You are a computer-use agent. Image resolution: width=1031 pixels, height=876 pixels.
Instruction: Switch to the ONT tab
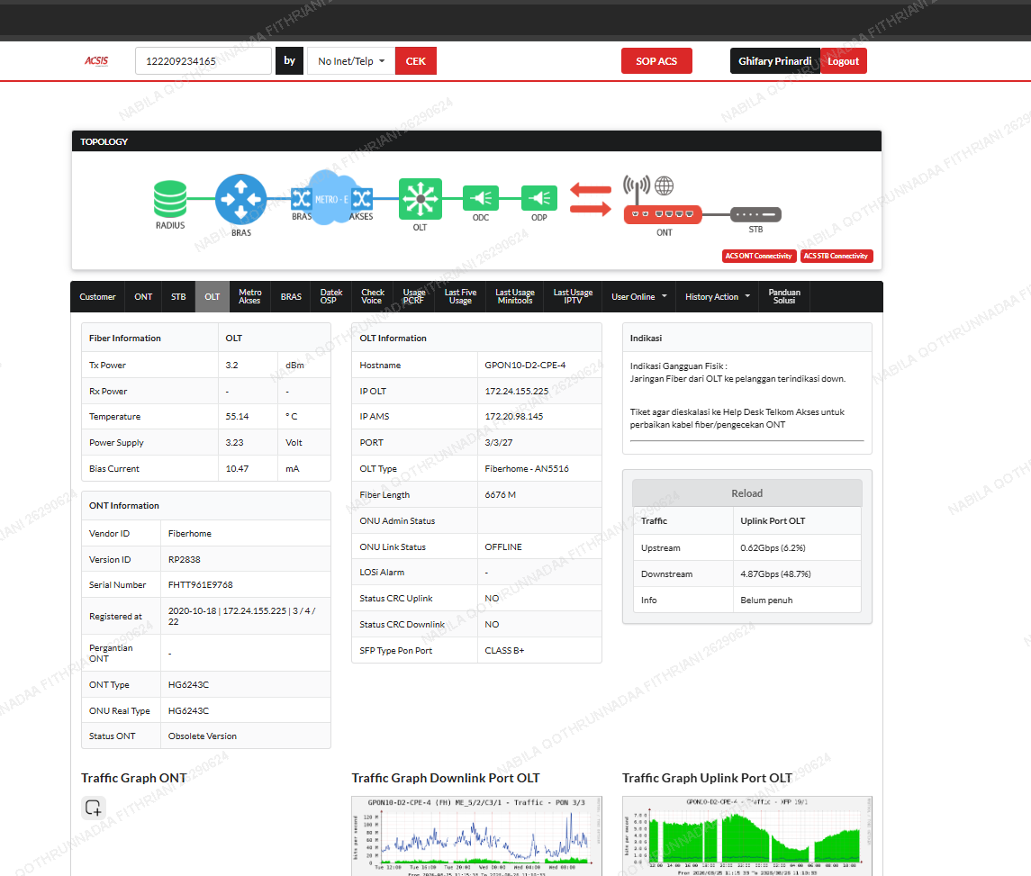143,296
